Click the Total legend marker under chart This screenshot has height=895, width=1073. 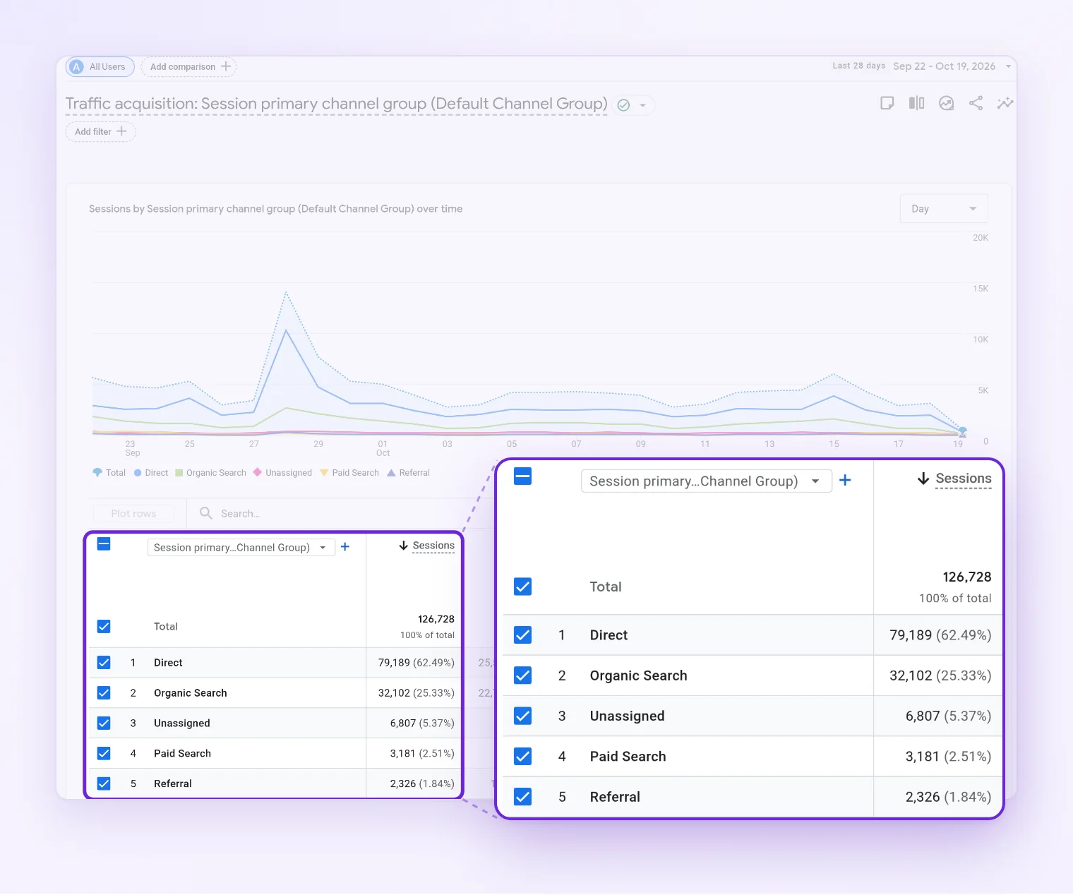pos(97,473)
